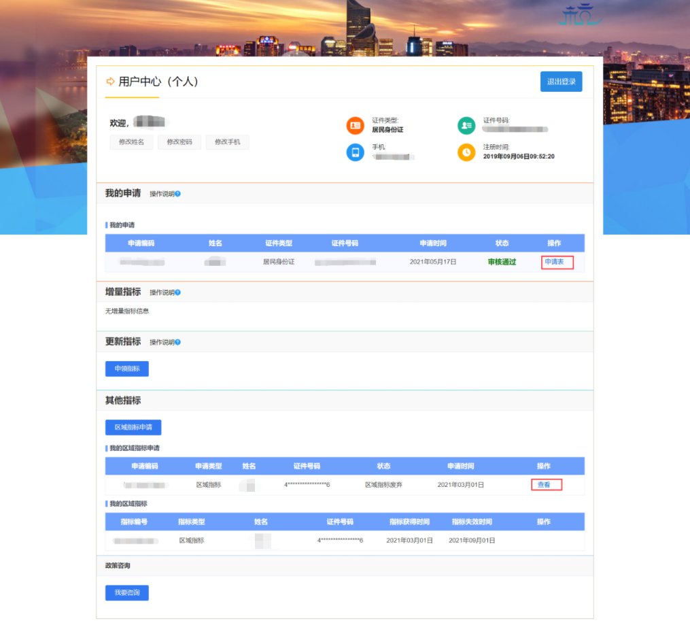
Task: Log out using the 退出登录 button
Action: [561, 82]
